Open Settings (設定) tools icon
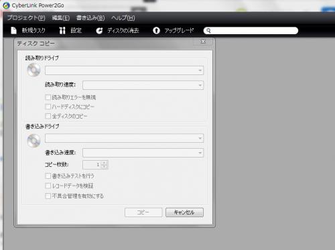Viewport: 335px width, 250px height. [62, 30]
